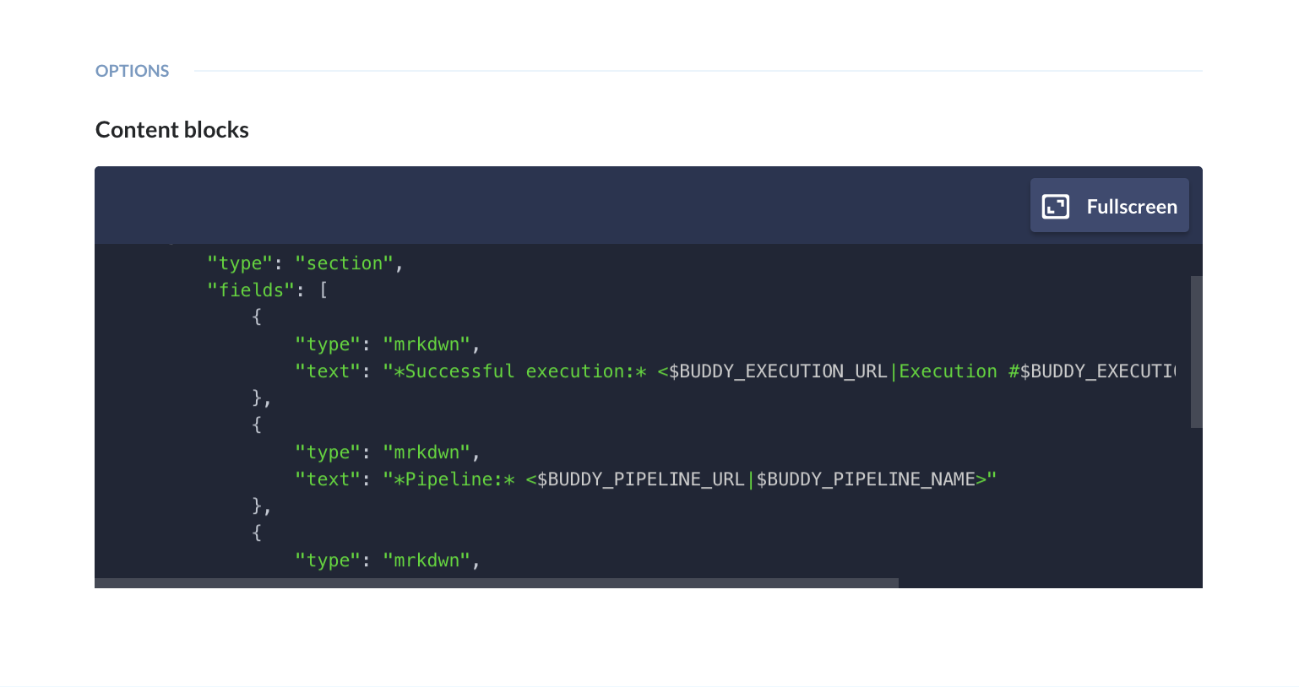Click the Execution link text in code
This screenshot has height=687, width=1299.
tap(948, 371)
